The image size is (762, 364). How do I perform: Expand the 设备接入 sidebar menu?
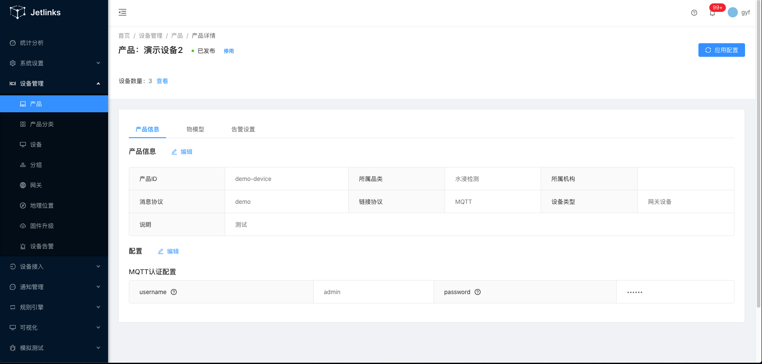click(x=54, y=267)
